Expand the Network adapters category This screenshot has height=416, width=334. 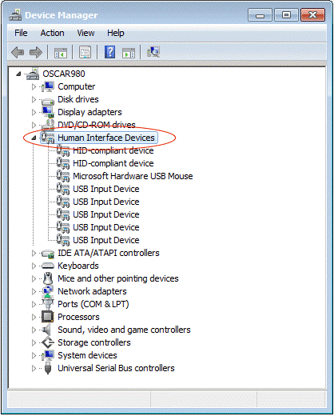pyautogui.click(x=34, y=291)
